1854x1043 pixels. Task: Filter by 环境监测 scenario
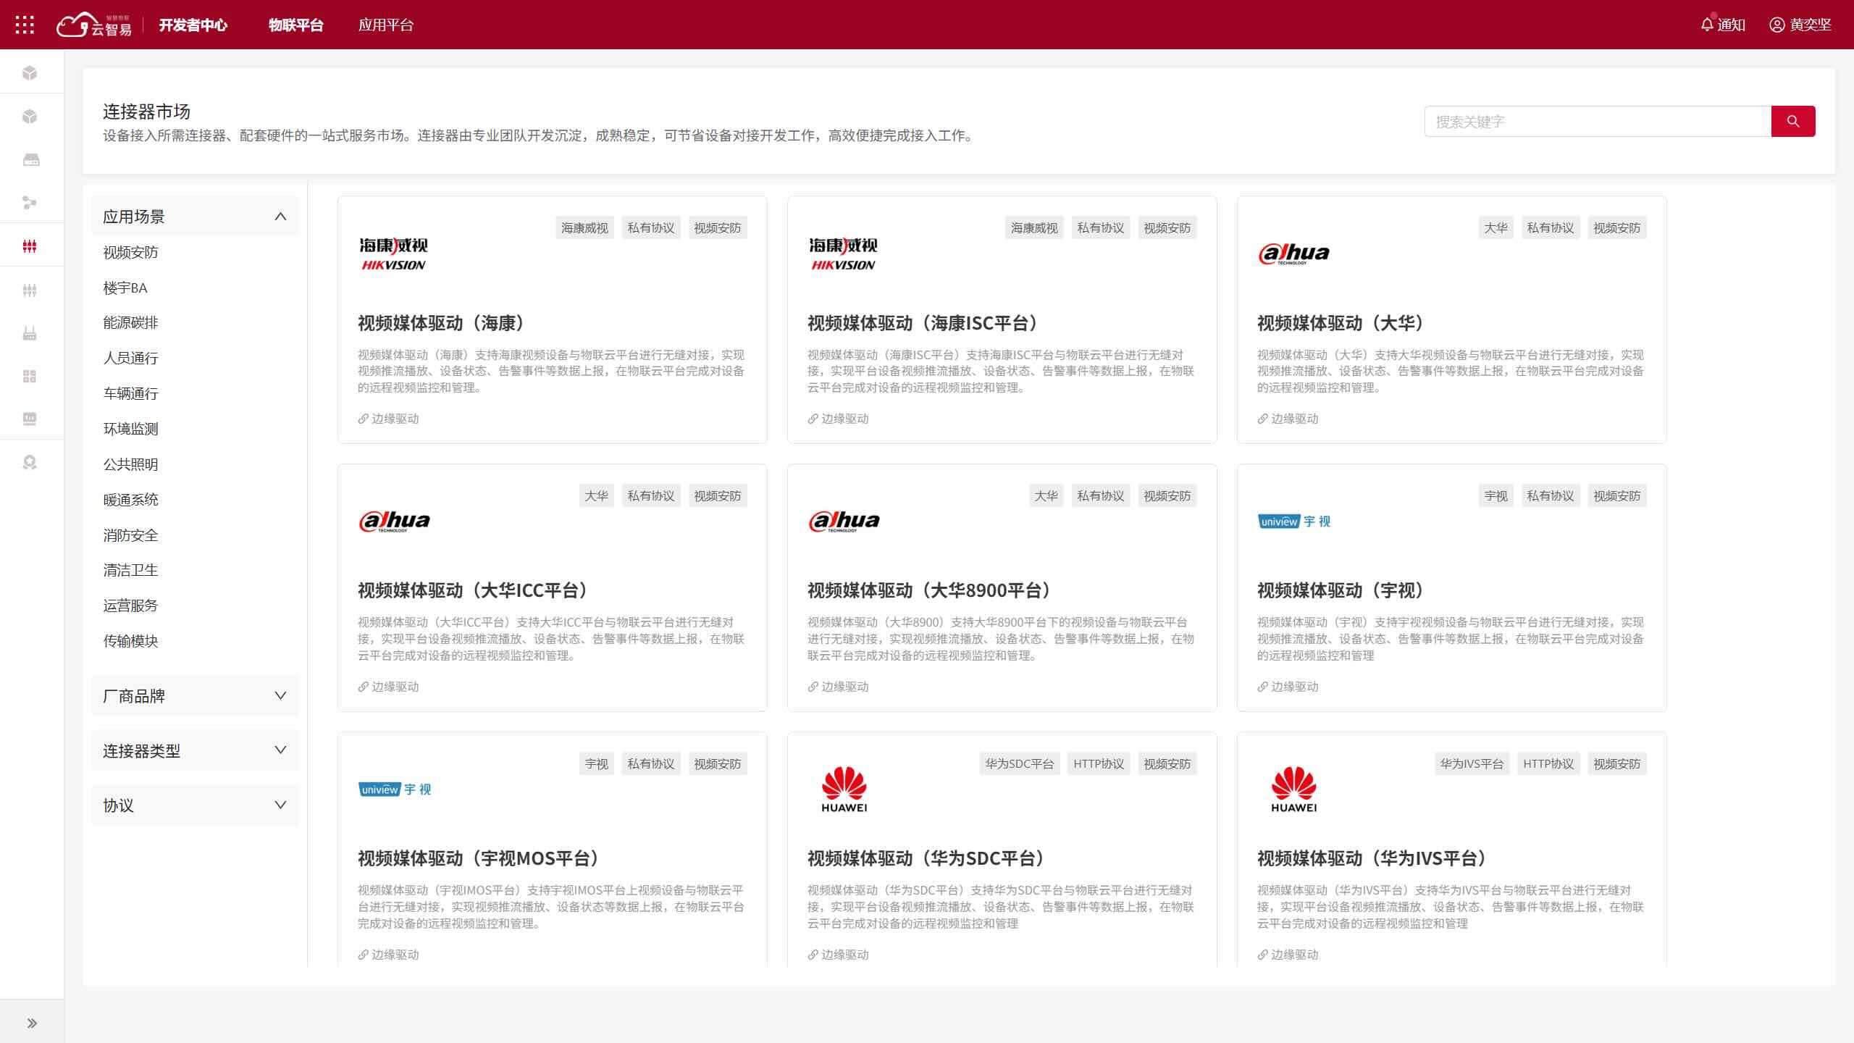[x=130, y=429]
